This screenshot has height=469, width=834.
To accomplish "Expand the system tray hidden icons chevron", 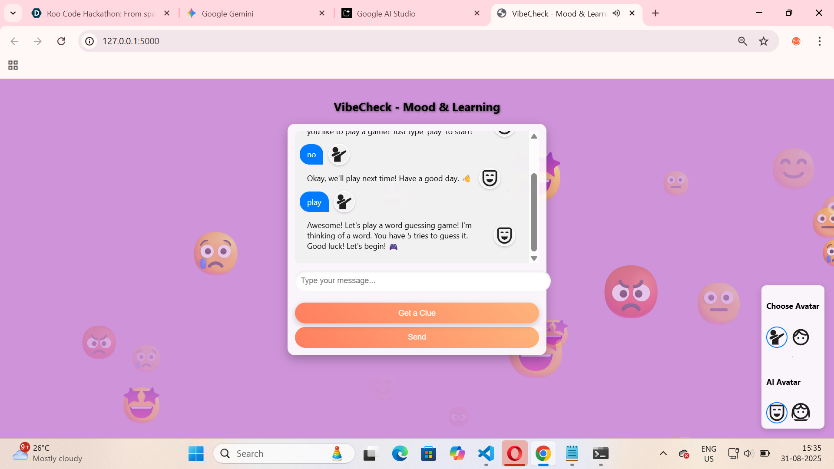I will pyautogui.click(x=663, y=453).
